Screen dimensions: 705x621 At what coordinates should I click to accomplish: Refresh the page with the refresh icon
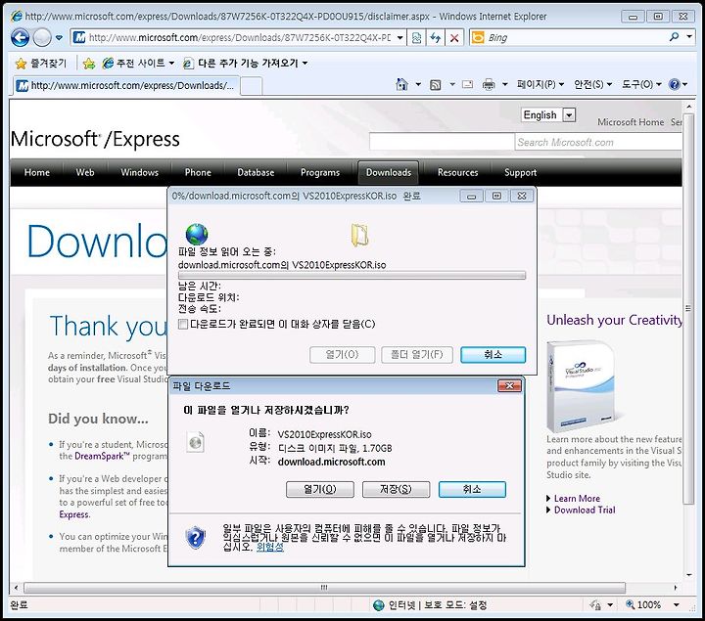click(435, 38)
